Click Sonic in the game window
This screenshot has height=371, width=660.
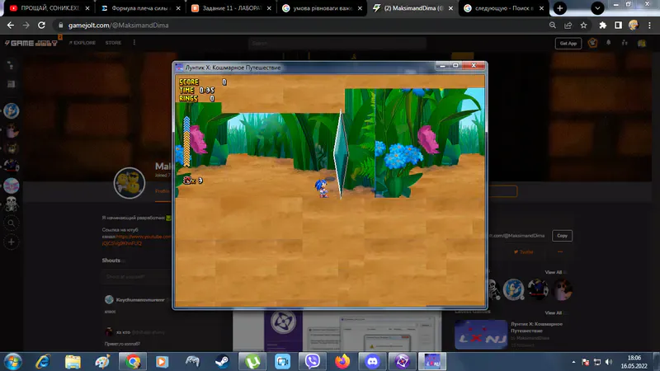click(x=322, y=188)
